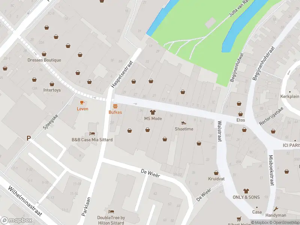Click the ONLY & SONS shirt icon

point(246,191)
